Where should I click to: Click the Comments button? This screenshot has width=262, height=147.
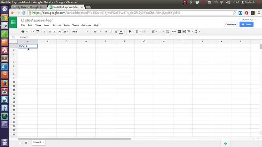point(231,24)
